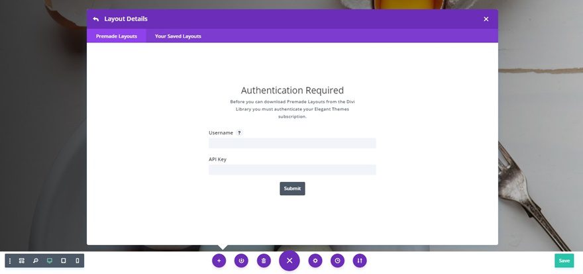Focus the API Key input field
Screen dimensions: 583x274
click(292, 169)
